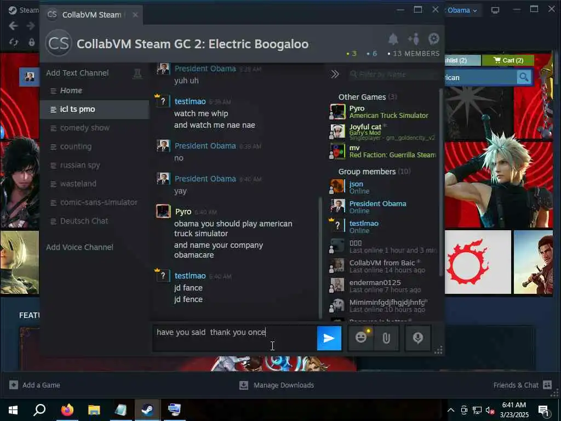The width and height of the screenshot is (561, 421).
Task: Open the 6:41 AM taskbar clock
Action: 514,410
